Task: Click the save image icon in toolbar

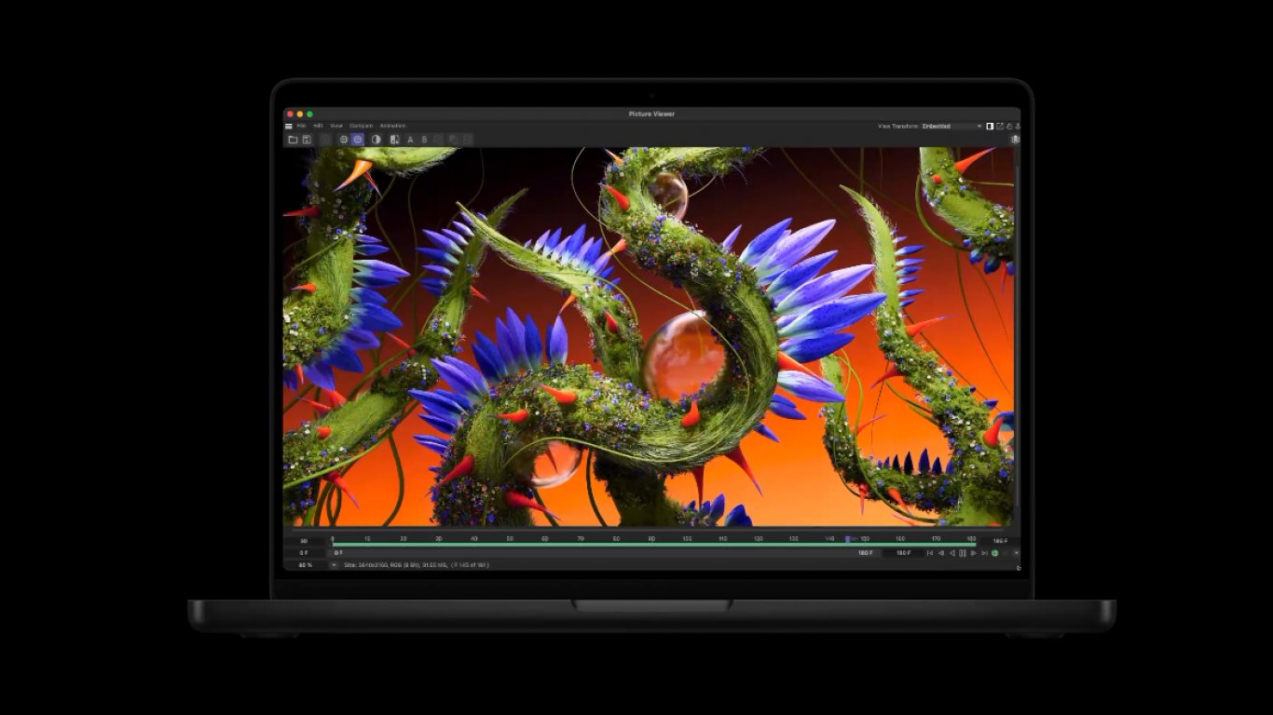Action: click(307, 140)
